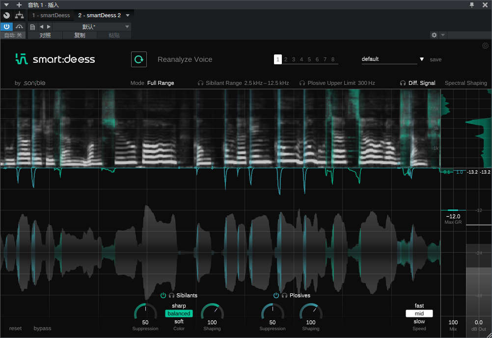Toggle Spectral Shaping view

[x=465, y=83]
